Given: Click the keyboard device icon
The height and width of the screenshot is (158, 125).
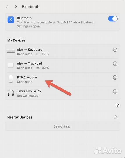Looking at the screenshot, I should (11, 51).
